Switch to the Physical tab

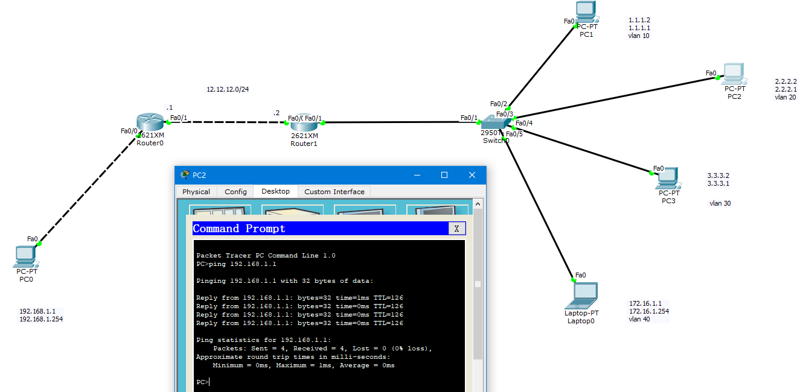click(196, 192)
